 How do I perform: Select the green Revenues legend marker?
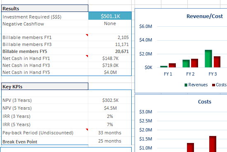186,85
